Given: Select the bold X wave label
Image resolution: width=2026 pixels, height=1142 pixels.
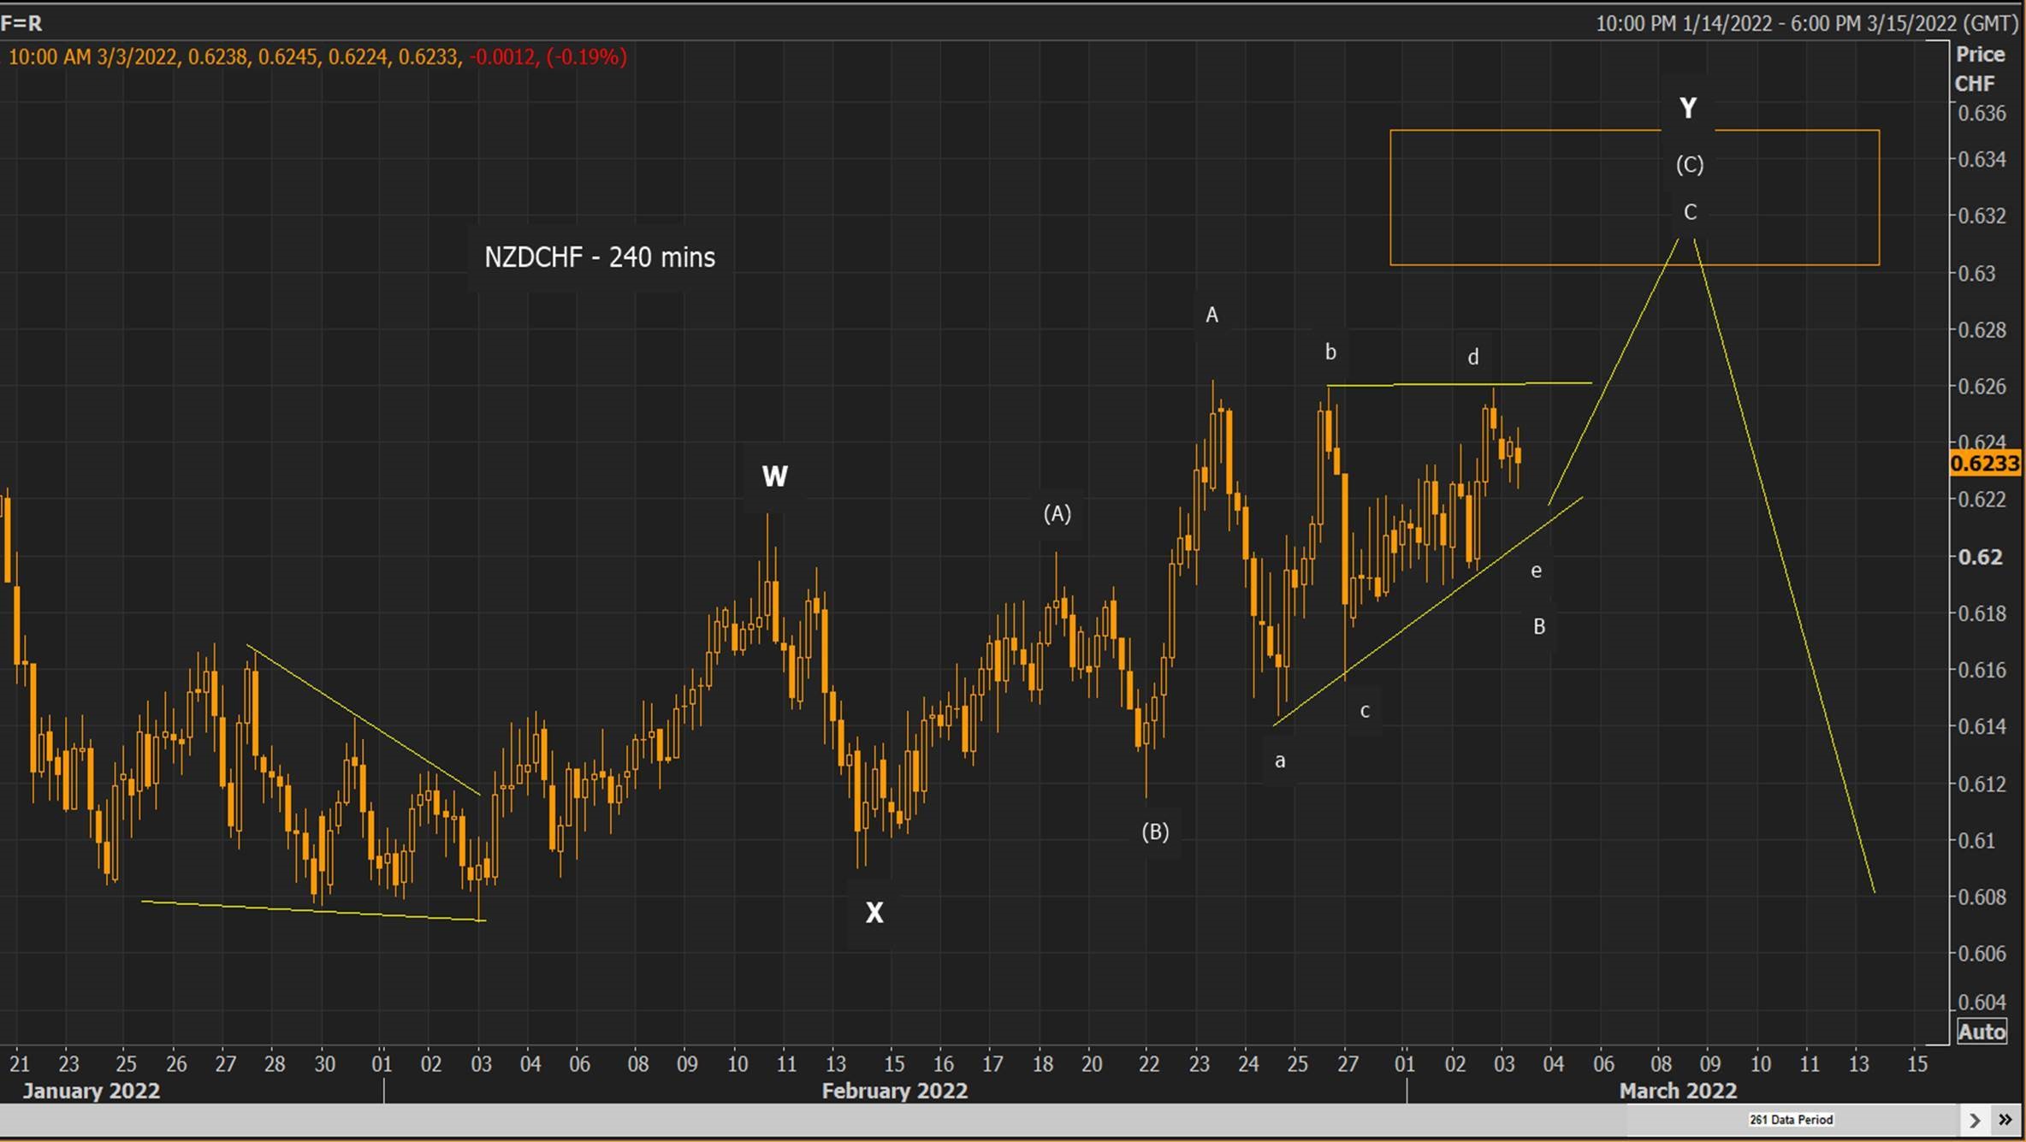Looking at the screenshot, I should [874, 913].
